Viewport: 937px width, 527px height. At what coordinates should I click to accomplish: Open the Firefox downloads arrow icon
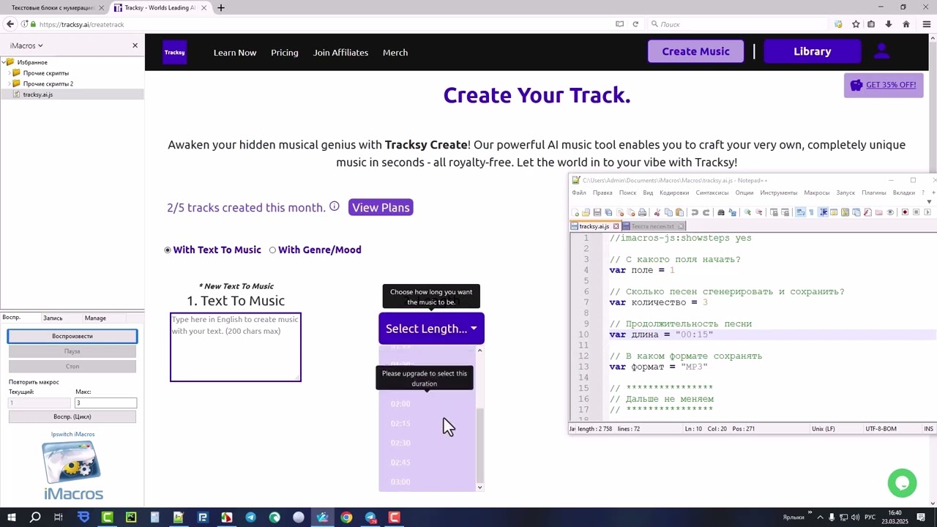tap(888, 24)
